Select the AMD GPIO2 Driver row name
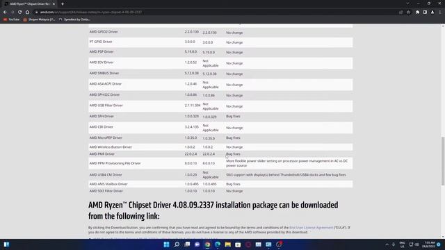 pyautogui.click(x=104, y=32)
